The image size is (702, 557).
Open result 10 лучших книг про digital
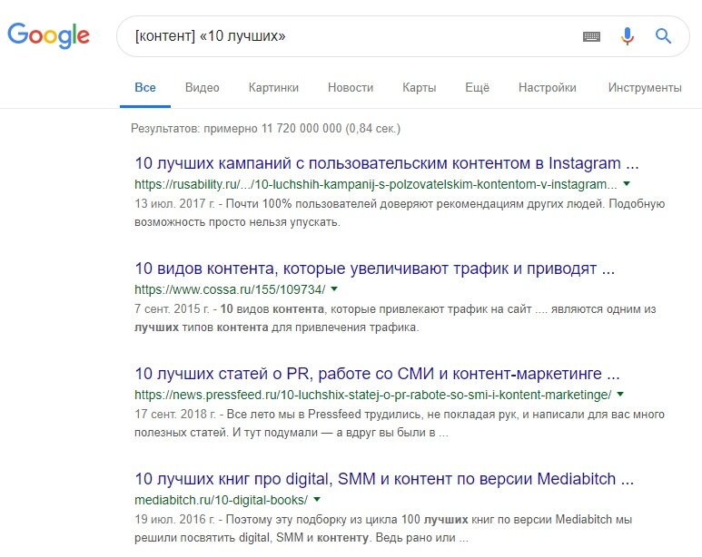(x=384, y=479)
